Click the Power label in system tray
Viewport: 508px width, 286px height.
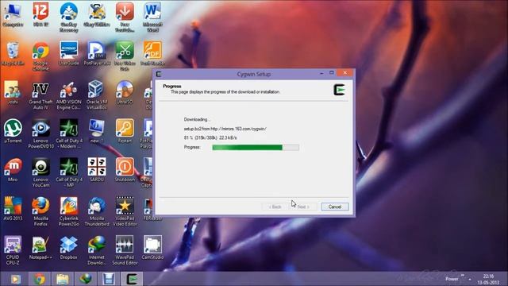(x=452, y=279)
